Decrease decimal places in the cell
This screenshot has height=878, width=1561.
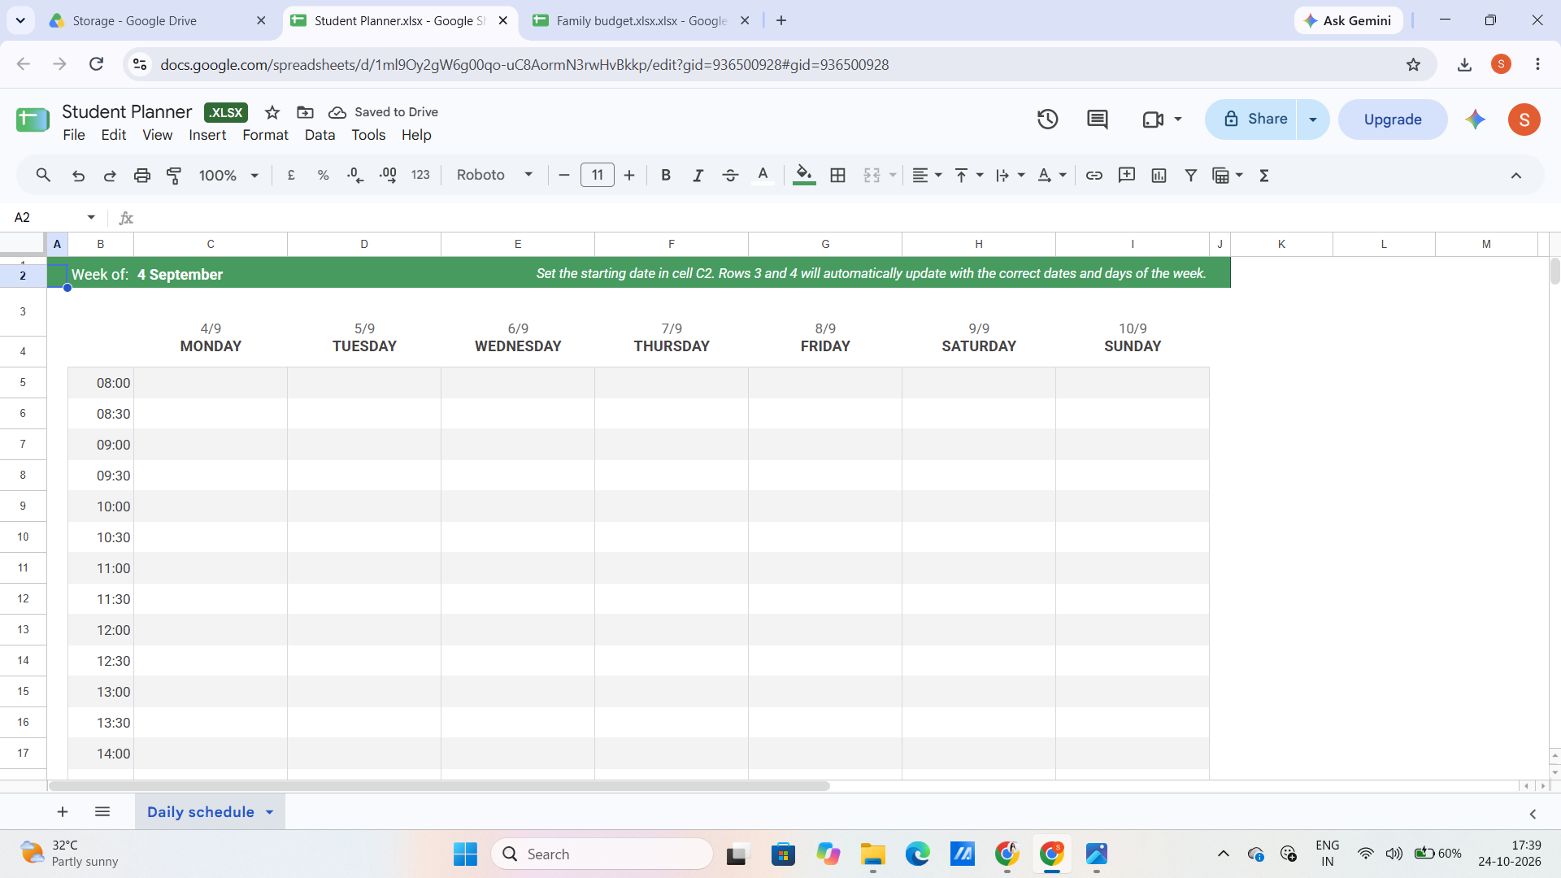(x=355, y=176)
